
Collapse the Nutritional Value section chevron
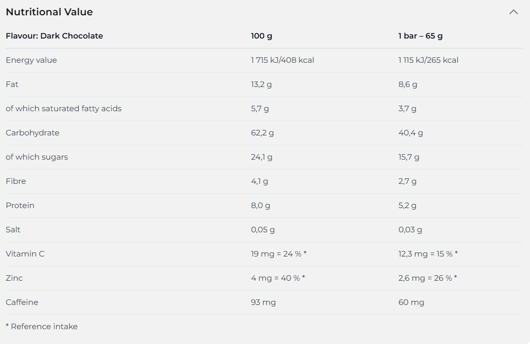[514, 12]
